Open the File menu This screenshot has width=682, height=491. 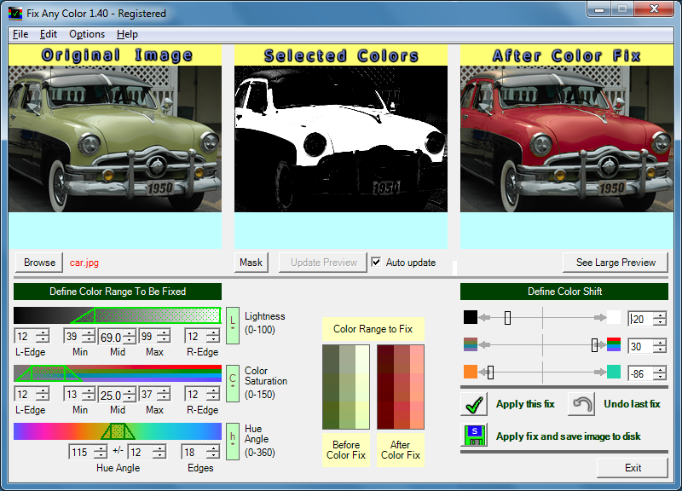coord(20,34)
